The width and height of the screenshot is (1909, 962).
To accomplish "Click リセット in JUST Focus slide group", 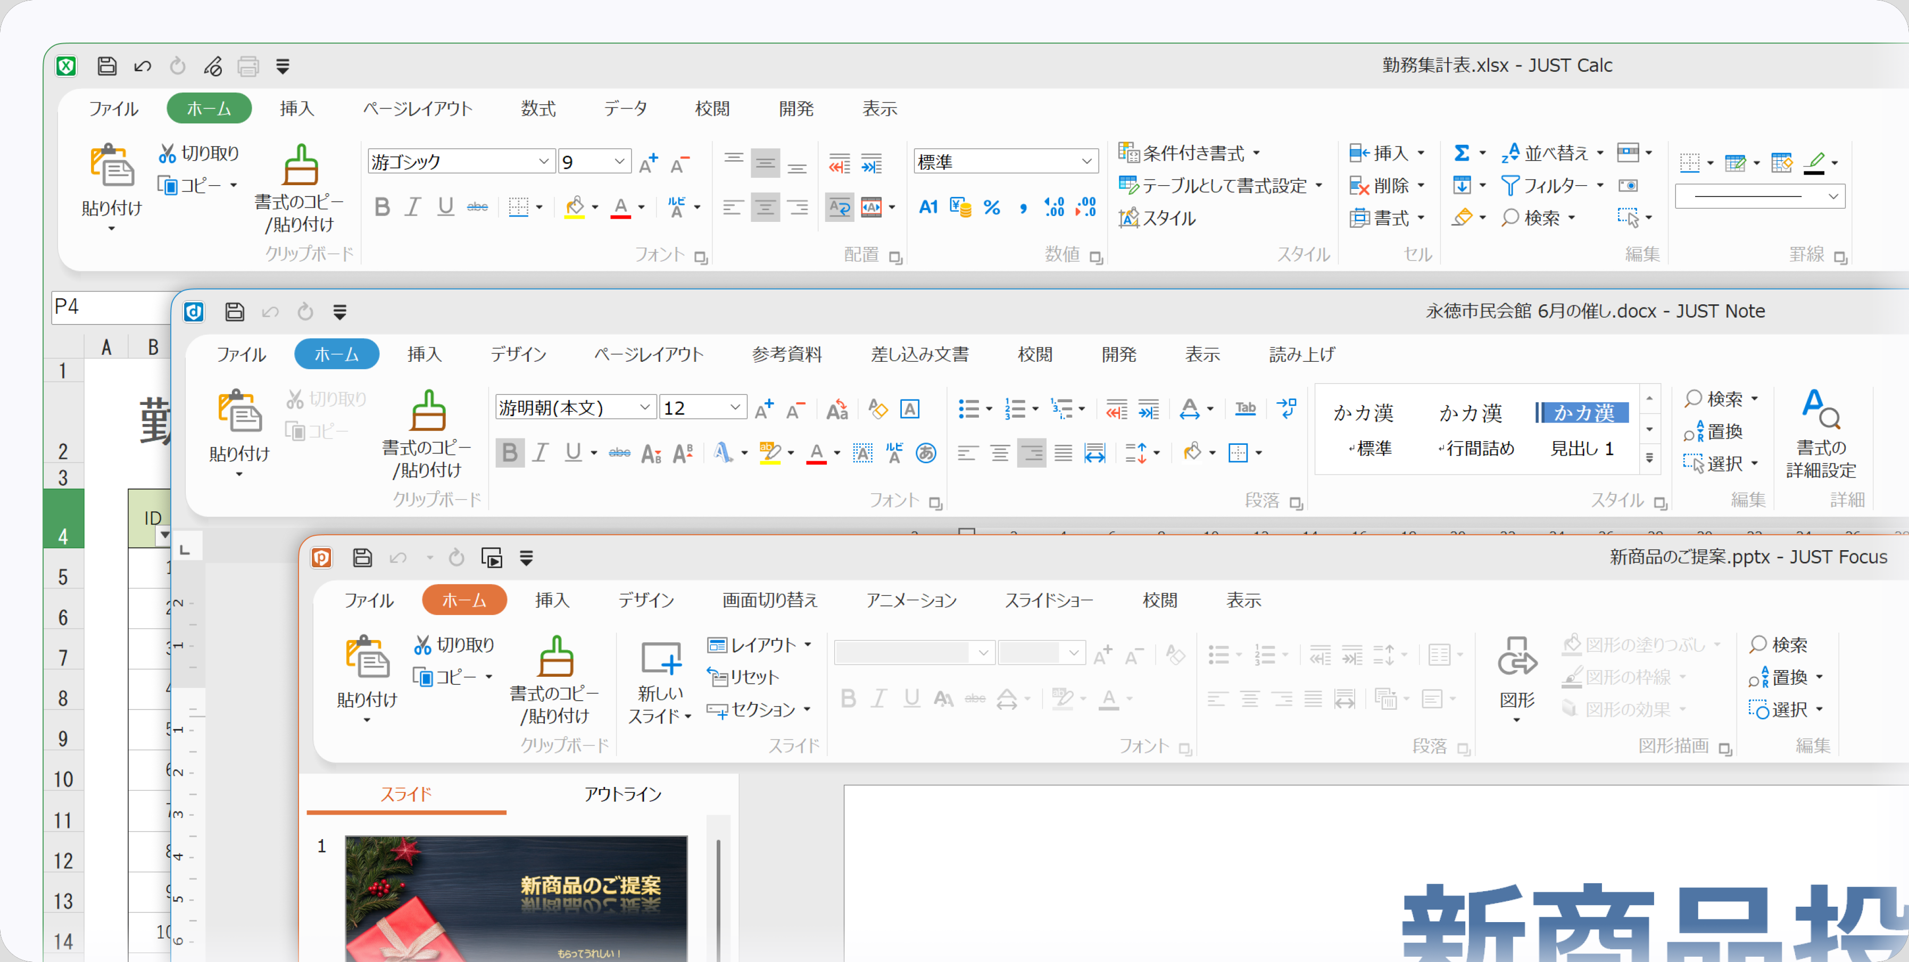I will pos(743,677).
